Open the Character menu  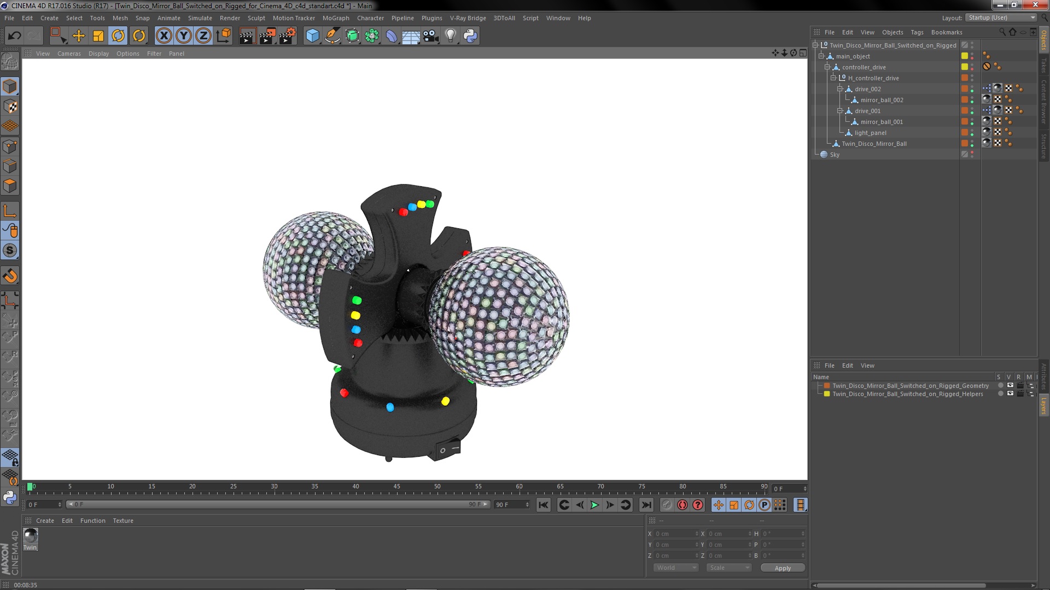point(370,18)
